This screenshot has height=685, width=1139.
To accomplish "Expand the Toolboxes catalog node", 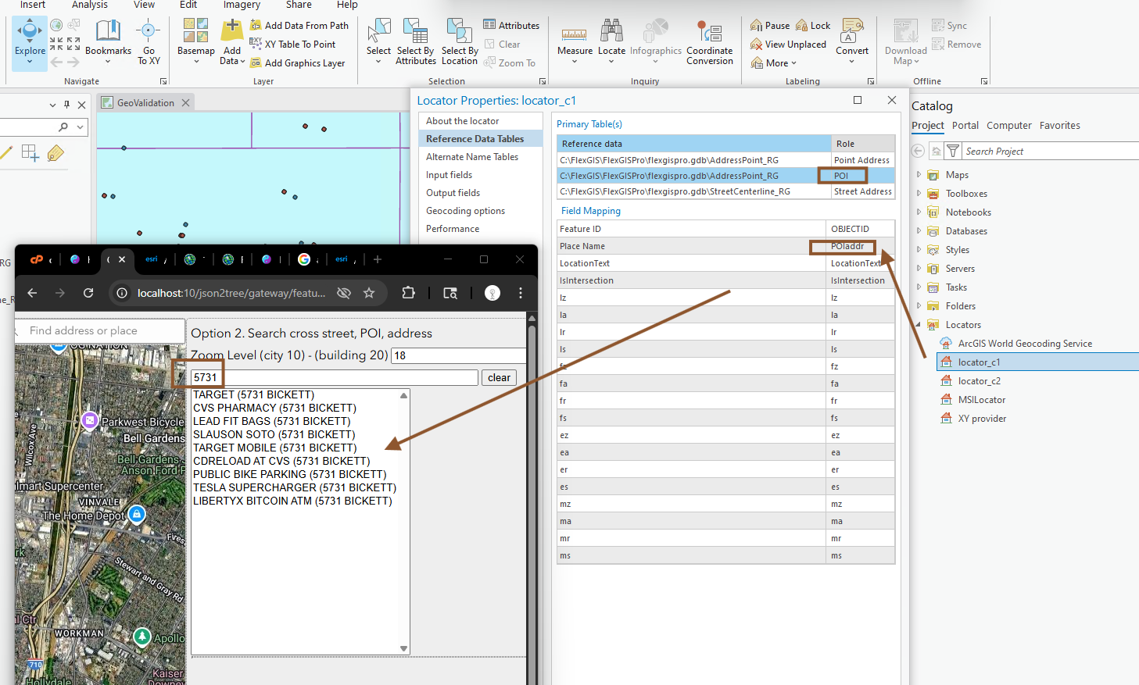I will (919, 194).
